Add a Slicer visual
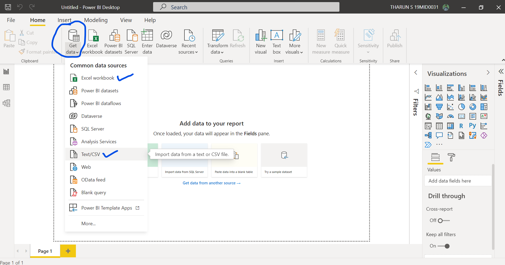This screenshot has width=505, height=265. click(428, 126)
